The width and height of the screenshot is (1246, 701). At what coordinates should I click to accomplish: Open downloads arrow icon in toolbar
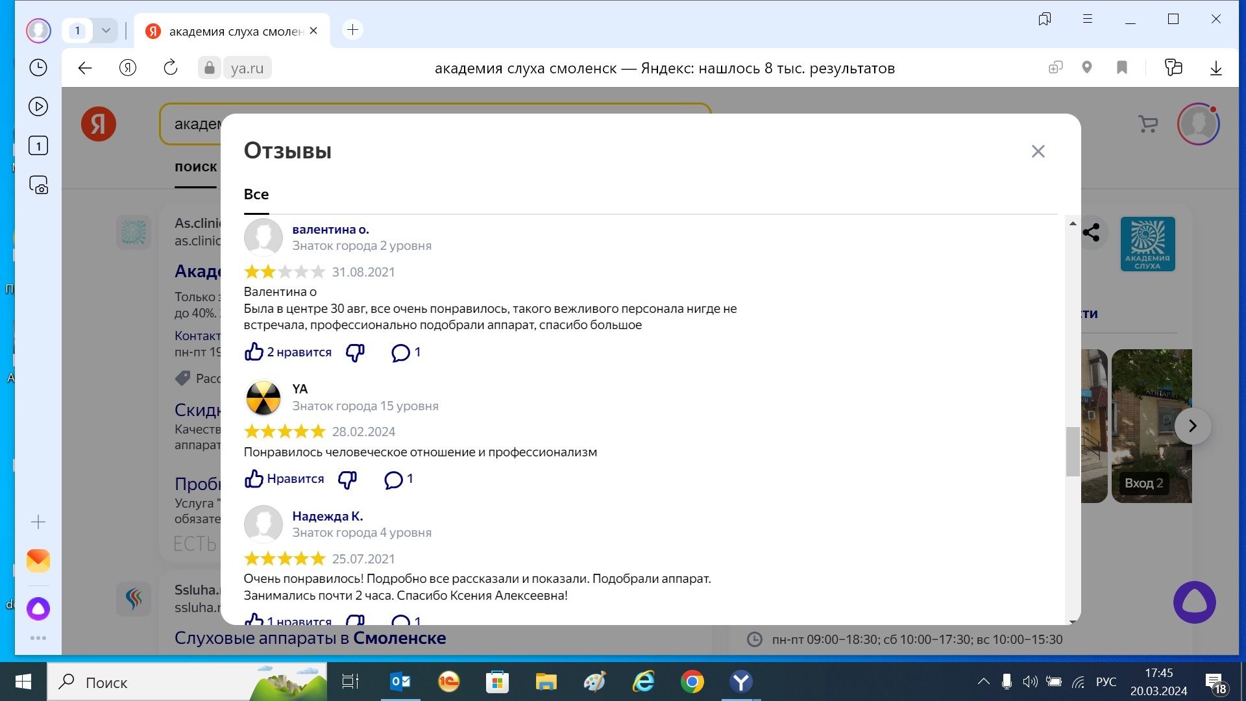coord(1215,68)
